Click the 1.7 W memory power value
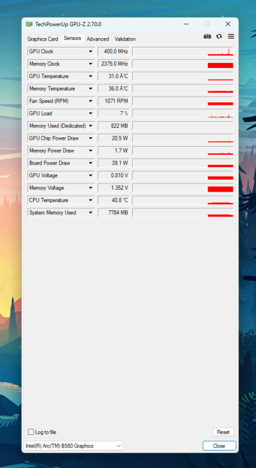The height and width of the screenshot is (468, 256). point(114,151)
